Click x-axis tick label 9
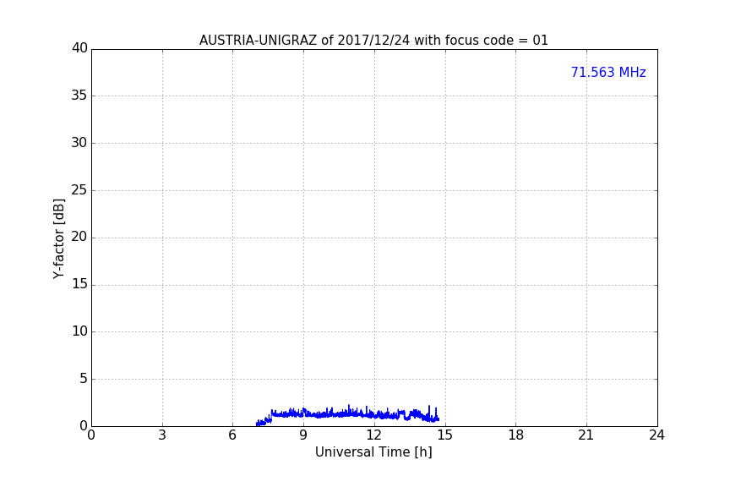 click(303, 435)
